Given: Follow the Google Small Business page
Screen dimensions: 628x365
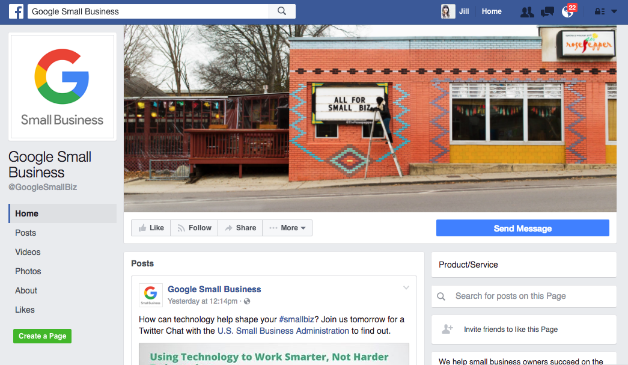Looking at the screenshot, I should (x=194, y=228).
